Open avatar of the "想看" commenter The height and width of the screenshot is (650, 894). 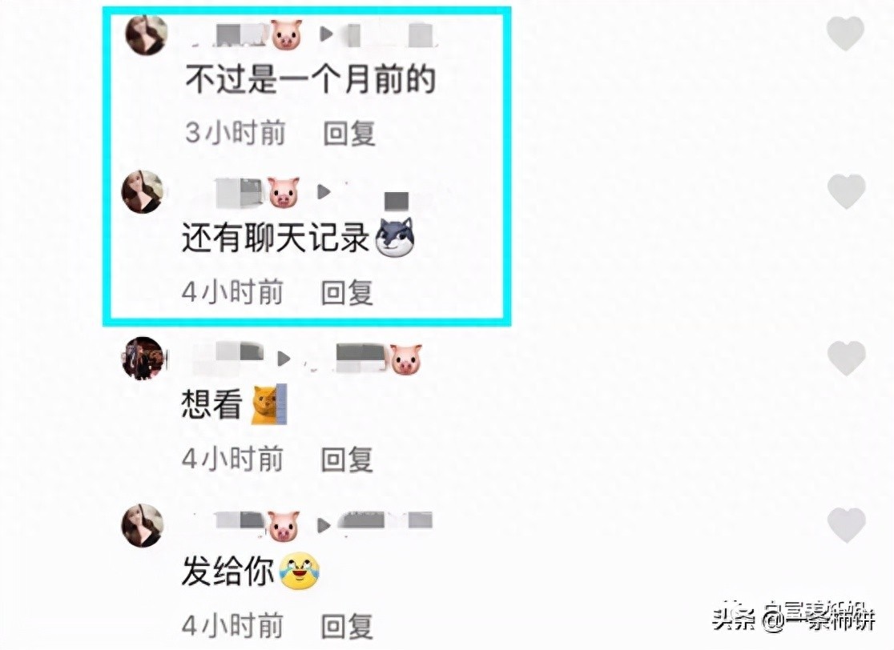tap(143, 359)
